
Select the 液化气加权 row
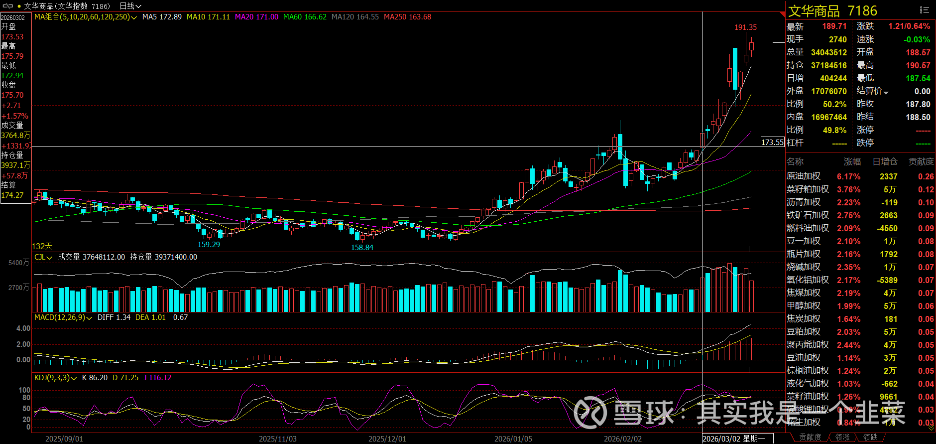pyautogui.click(x=860, y=384)
